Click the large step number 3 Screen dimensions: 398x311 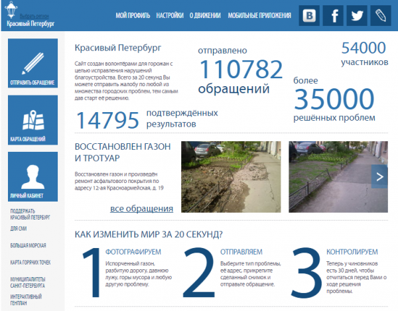[306, 273]
